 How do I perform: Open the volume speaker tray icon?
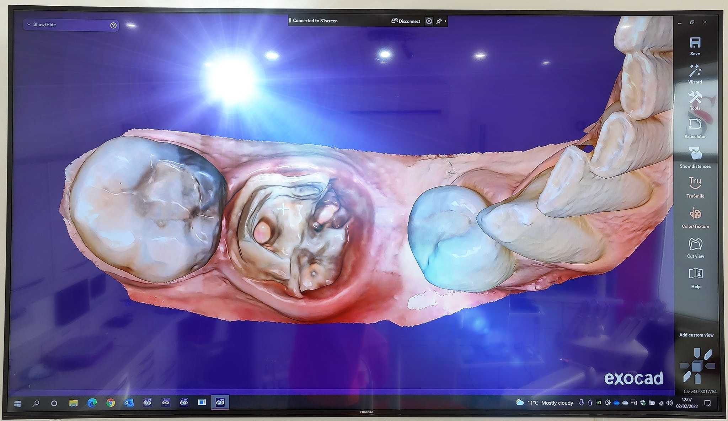670,403
